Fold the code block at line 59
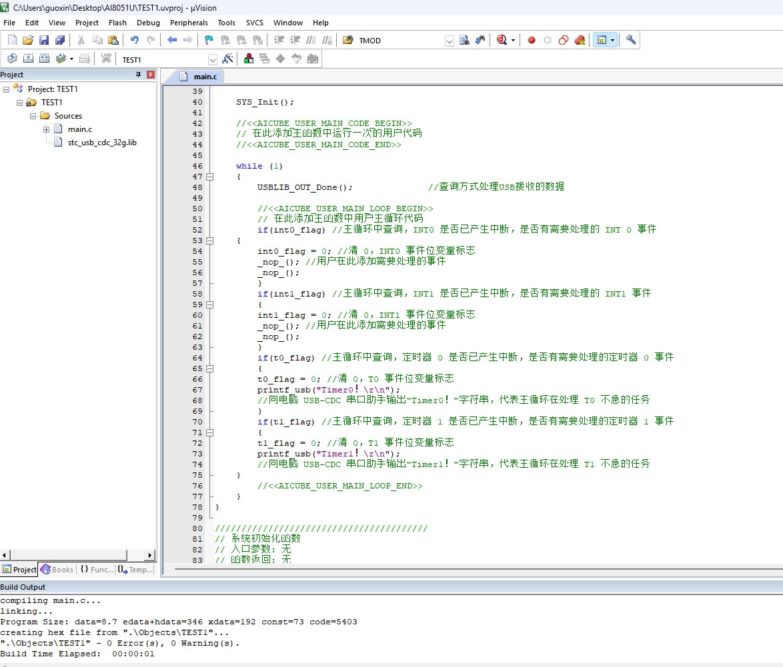The height and width of the screenshot is (667, 783). [x=209, y=305]
